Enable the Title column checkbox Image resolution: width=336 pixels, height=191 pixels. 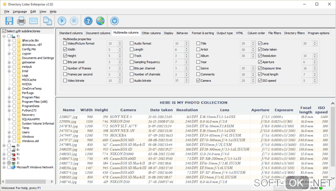[x=199, y=43]
